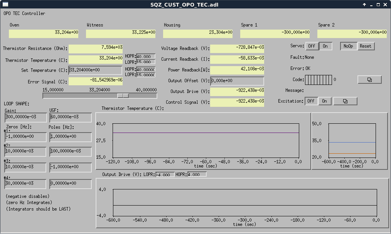
Task: Edit Output Drive LOPR field
Action: [x=165, y=175]
